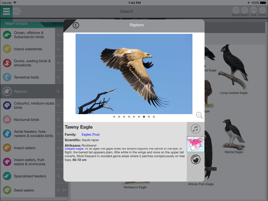This screenshot has width=268, height=201.
Task: Open the Colour filter
Action: (x=262, y=12)
